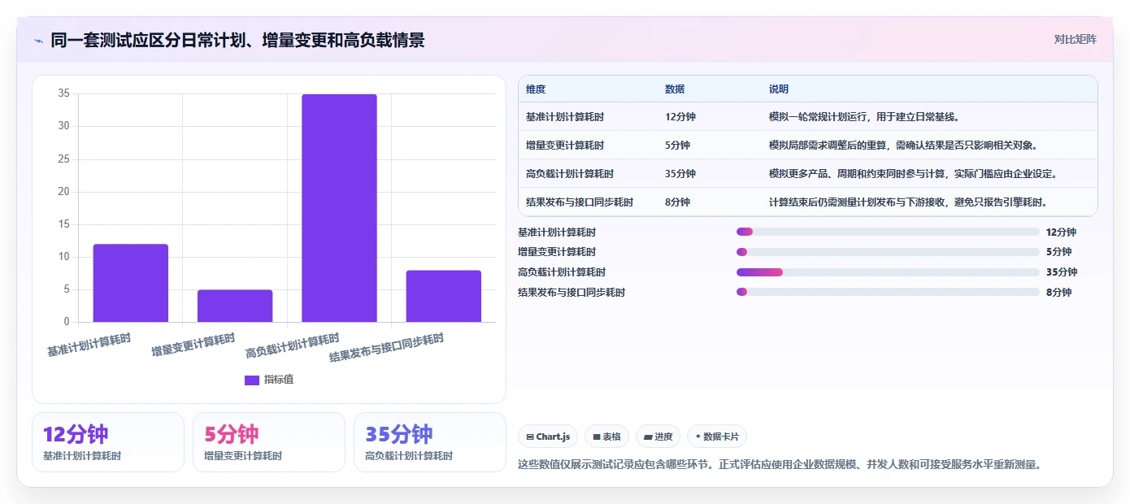Click the lightning icon beside the header title
The height and width of the screenshot is (504, 1130).
[x=39, y=40]
